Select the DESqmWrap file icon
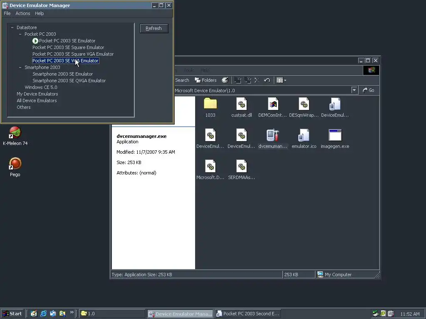This screenshot has height=319, width=426. (304, 104)
